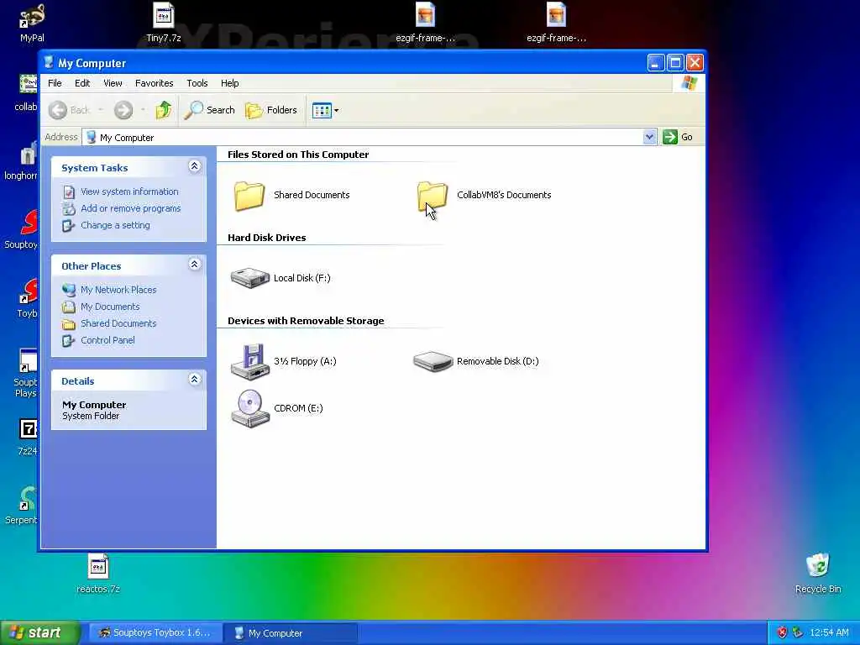860x645 pixels.
Task: Click the View system information icon
Action: [x=69, y=192]
